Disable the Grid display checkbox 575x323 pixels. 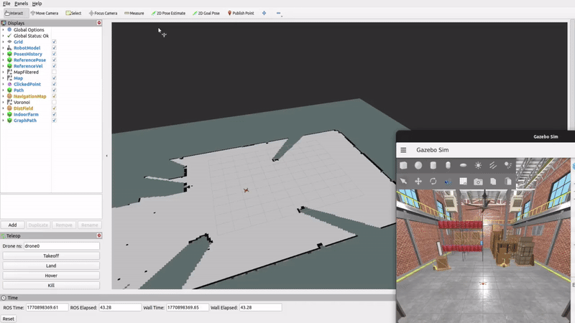pos(54,42)
